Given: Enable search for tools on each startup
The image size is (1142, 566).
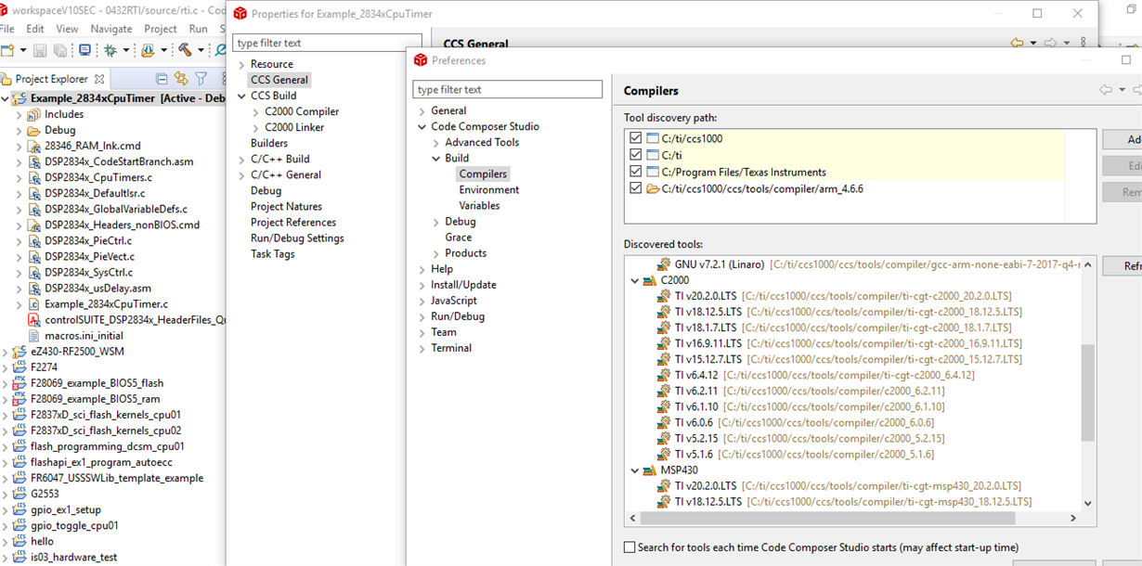Looking at the screenshot, I should coord(630,547).
